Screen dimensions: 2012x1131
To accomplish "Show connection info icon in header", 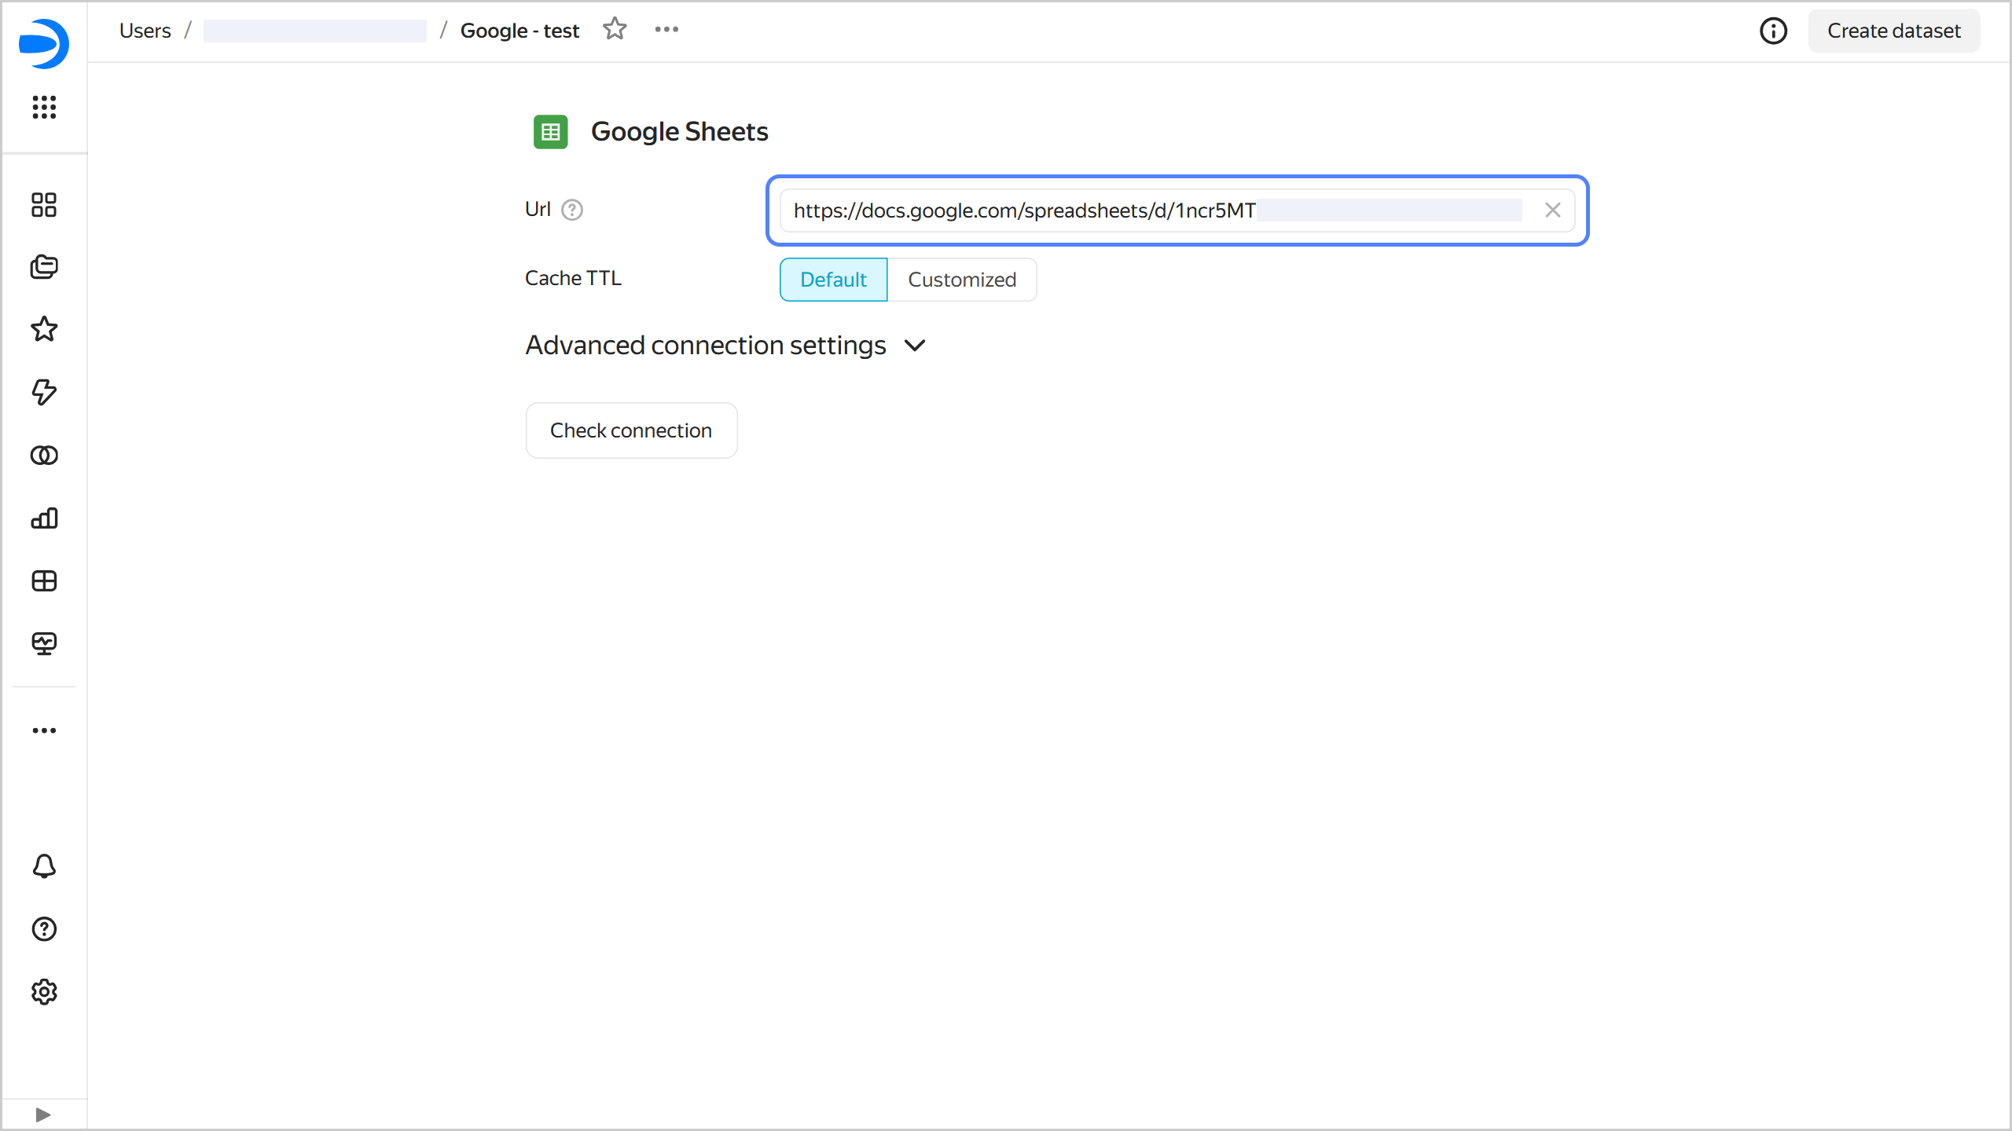I will pos(1773,31).
